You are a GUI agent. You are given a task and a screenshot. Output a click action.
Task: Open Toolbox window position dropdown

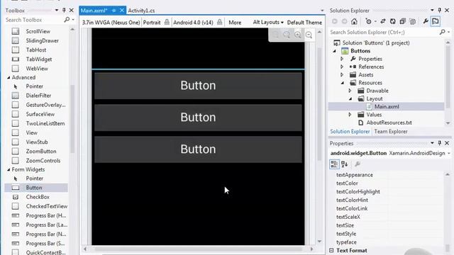point(57,11)
